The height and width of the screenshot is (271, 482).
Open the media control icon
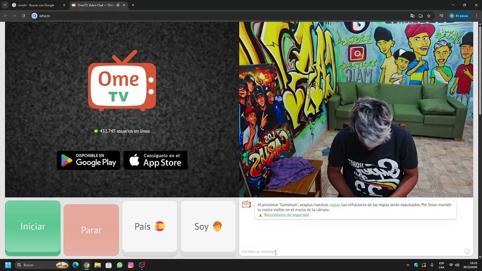point(441,16)
